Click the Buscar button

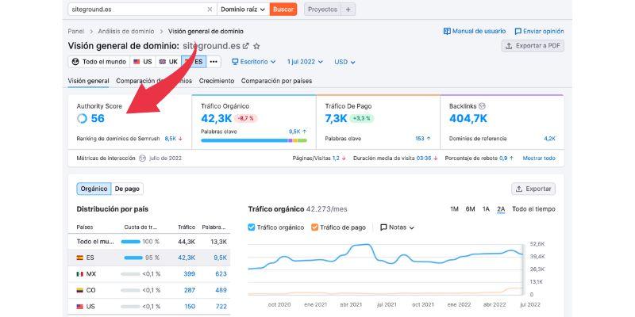click(x=283, y=10)
